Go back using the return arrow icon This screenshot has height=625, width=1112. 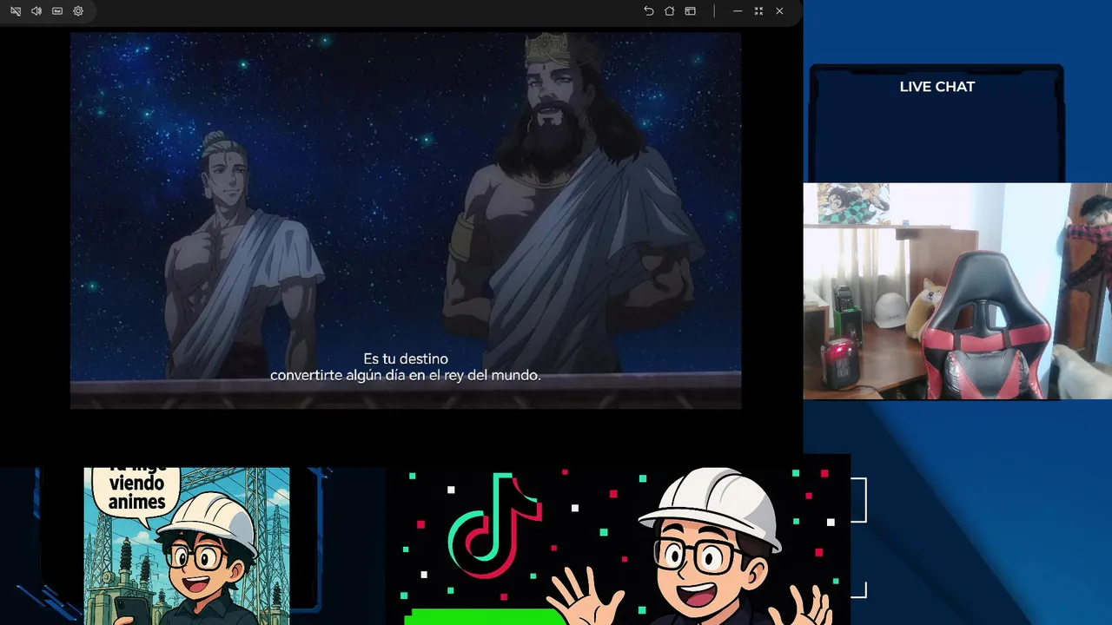pos(648,11)
